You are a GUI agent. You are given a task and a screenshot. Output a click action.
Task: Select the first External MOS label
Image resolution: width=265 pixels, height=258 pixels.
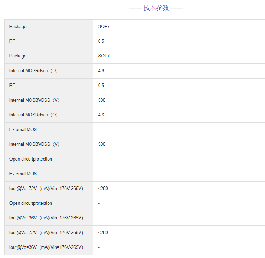pos(23,130)
